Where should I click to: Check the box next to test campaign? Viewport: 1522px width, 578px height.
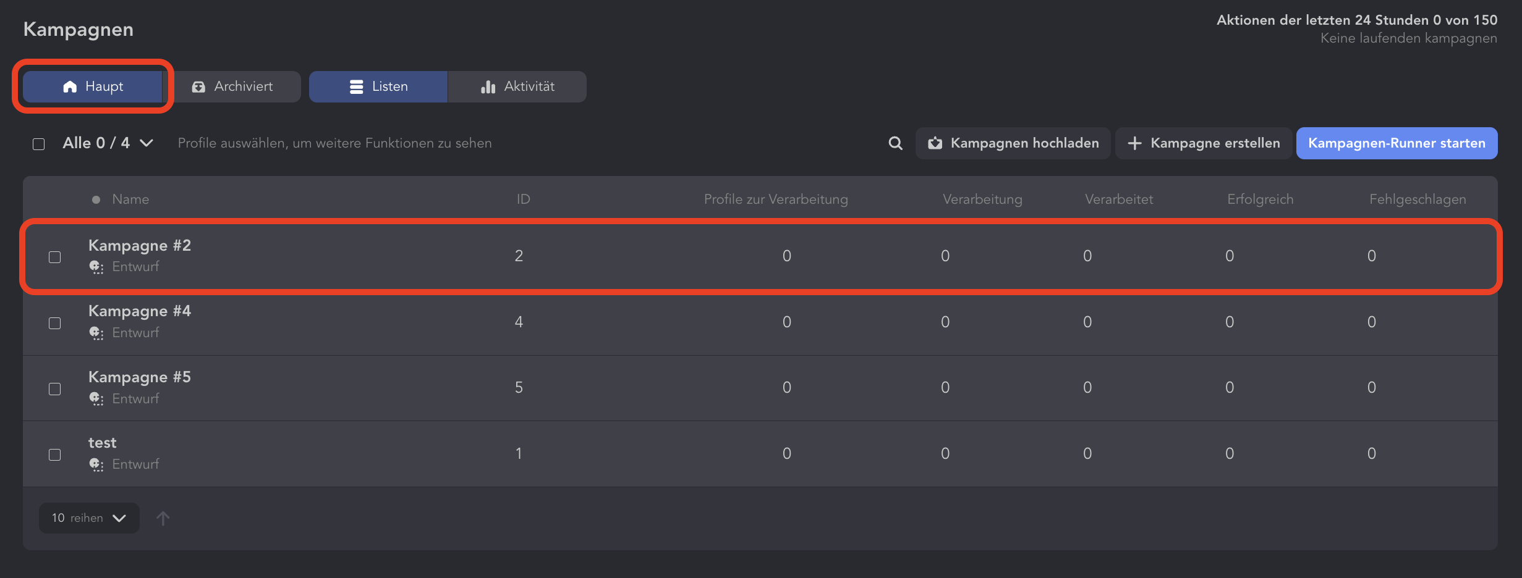click(x=55, y=455)
